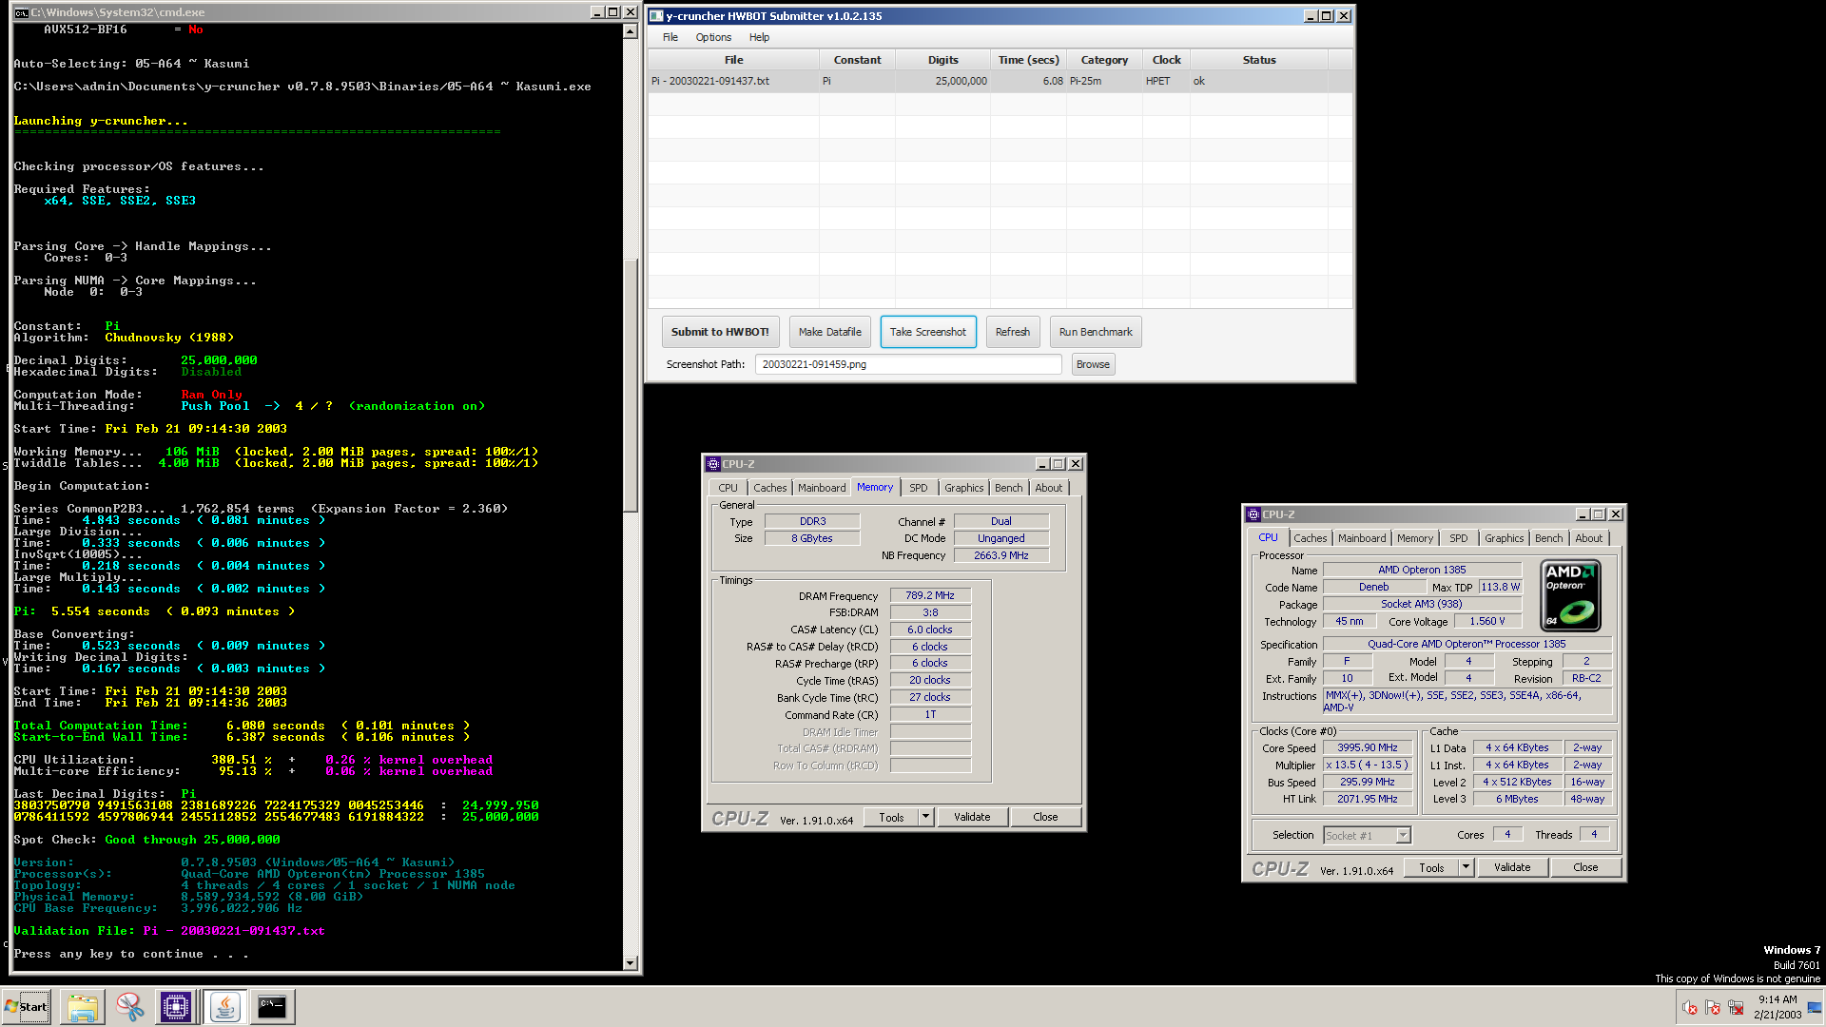Click the Graphics tab in CPU-Z CPU window

click(x=1504, y=538)
